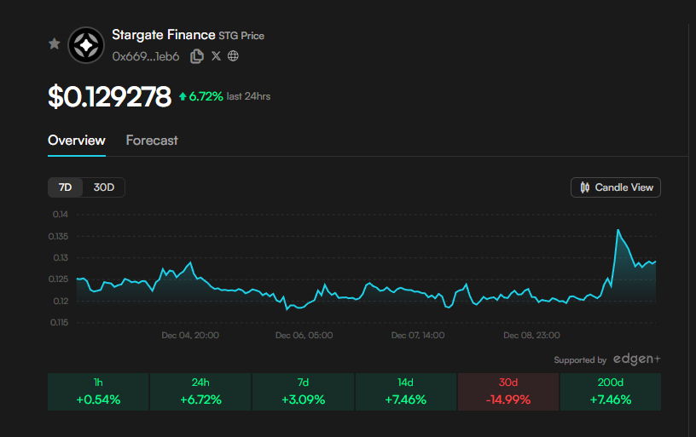Open the Forecast tab
696x437 pixels.
pos(152,141)
